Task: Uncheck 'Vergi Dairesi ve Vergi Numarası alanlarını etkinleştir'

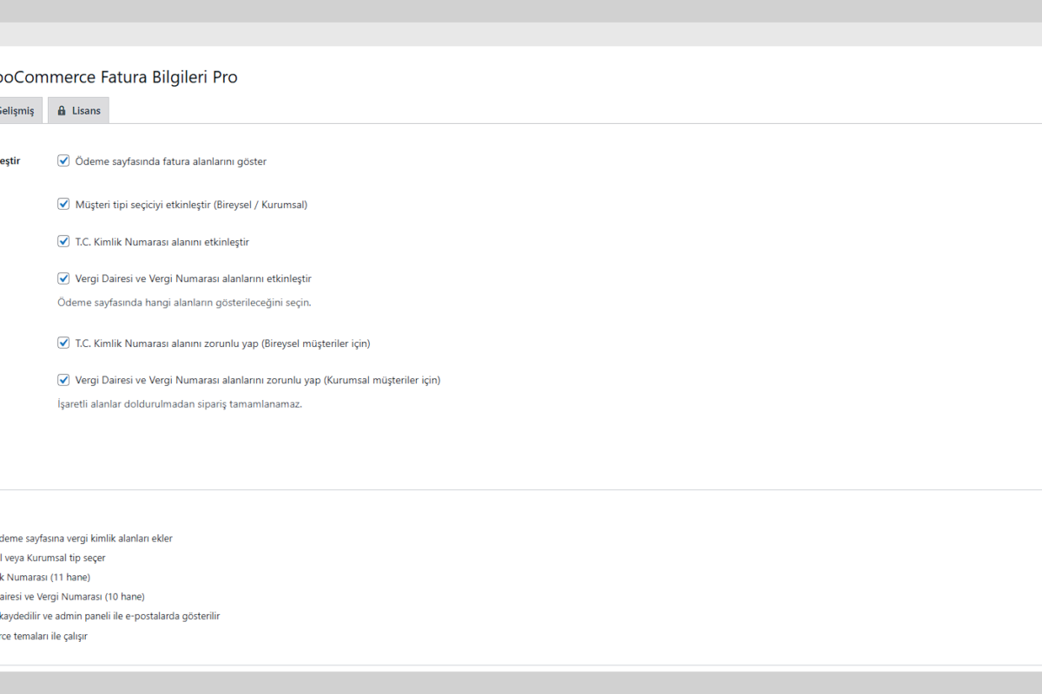Action: pyautogui.click(x=63, y=278)
